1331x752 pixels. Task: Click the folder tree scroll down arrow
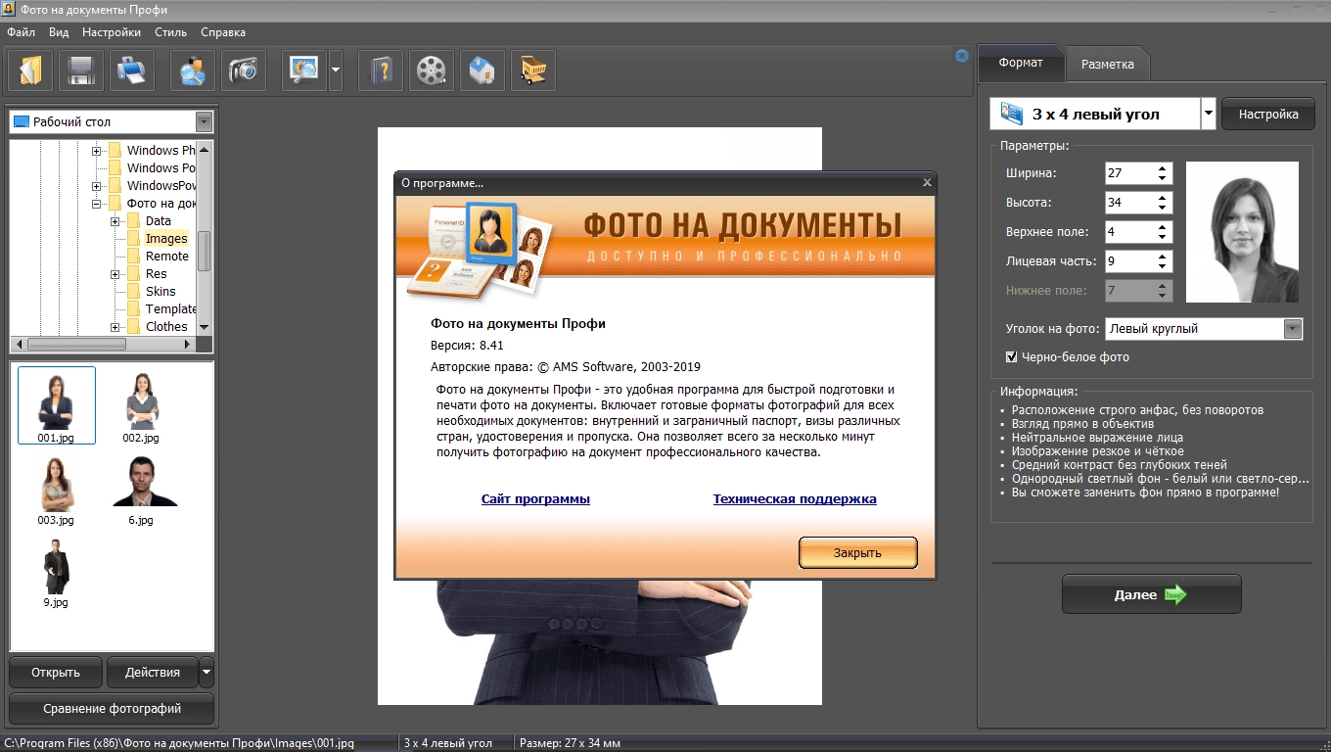click(204, 327)
